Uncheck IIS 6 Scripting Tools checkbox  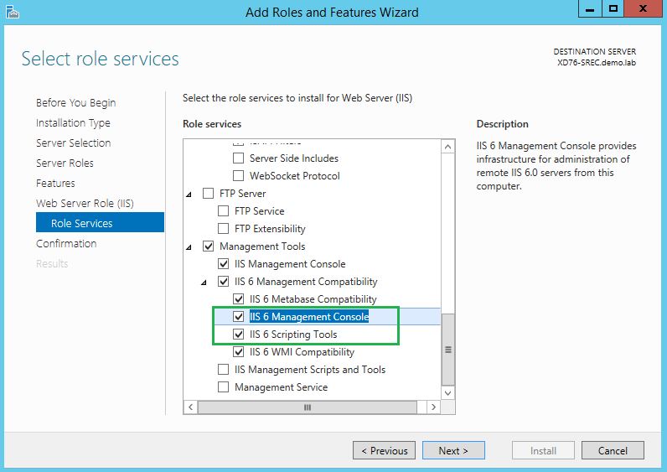point(239,335)
